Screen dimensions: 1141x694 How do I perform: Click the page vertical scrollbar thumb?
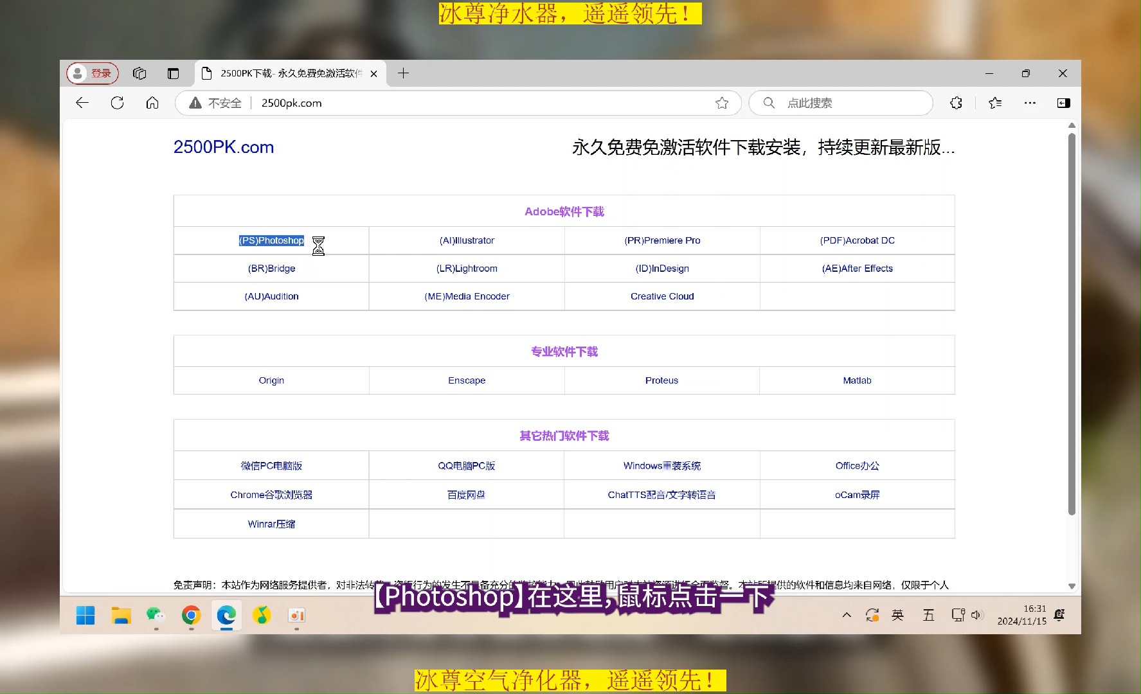1072,325
